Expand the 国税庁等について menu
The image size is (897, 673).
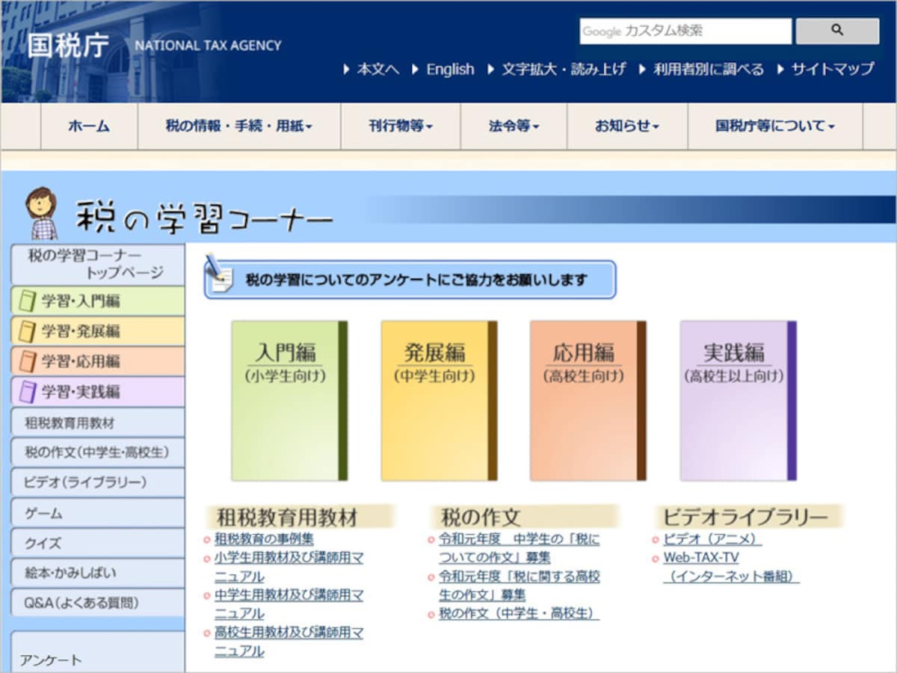pos(775,126)
